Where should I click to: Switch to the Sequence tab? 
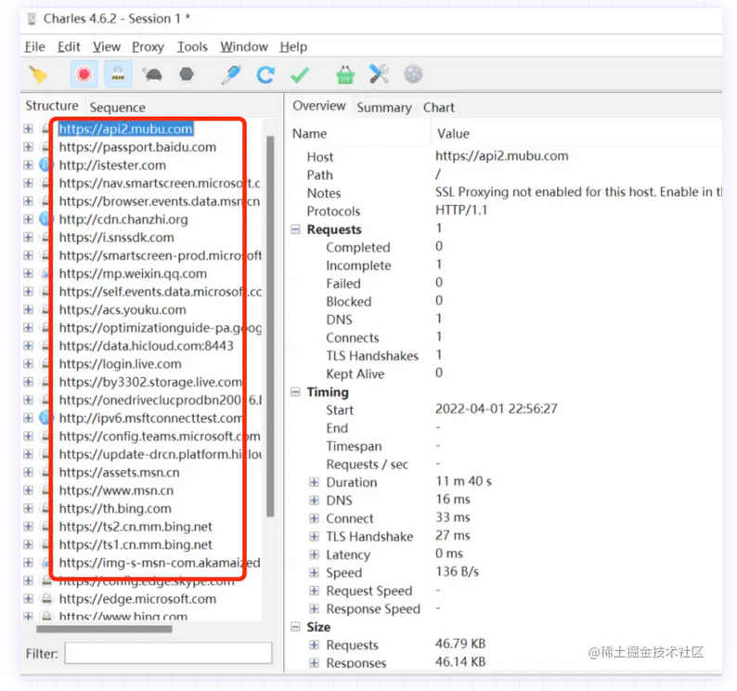point(118,108)
